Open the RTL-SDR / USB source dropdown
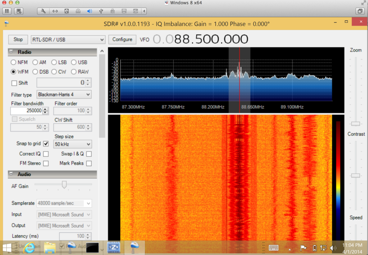Viewport: 368px width, 255px height. 68,40
